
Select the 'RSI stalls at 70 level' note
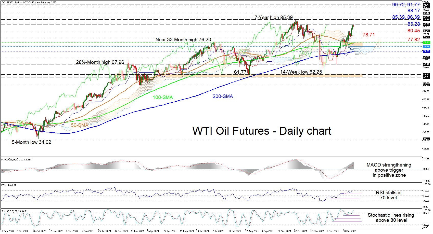pos(389,195)
